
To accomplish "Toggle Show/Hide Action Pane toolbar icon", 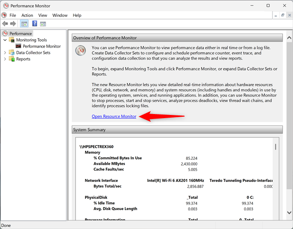I will [43, 24].
